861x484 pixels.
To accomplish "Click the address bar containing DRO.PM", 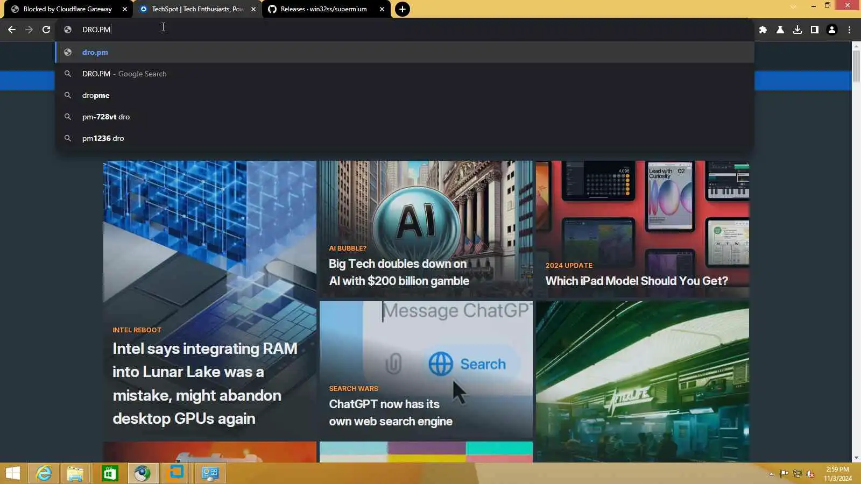I will (405, 30).
